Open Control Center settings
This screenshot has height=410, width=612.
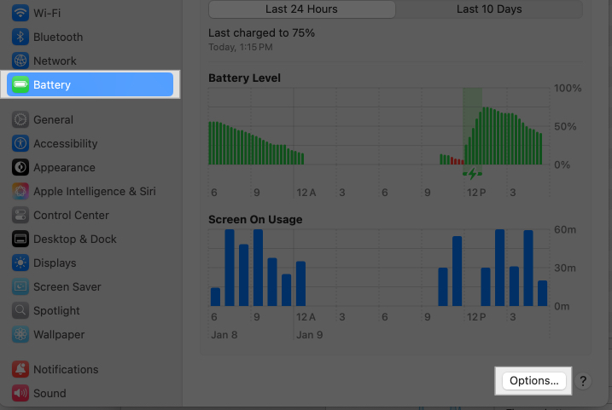[90, 215]
